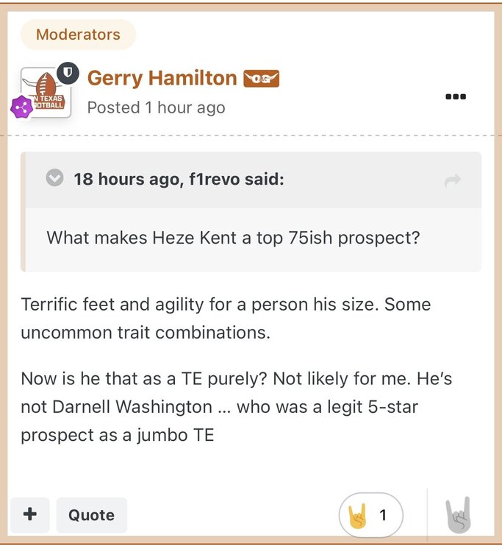
Task: Click the Moderators group label
Action: point(78,35)
